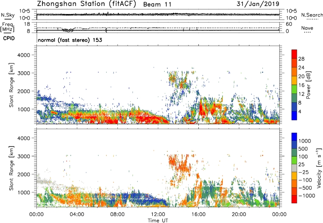Click the '16:00' time tick label
The image size is (323, 223).
pyautogui.click(x=198, y=215)
